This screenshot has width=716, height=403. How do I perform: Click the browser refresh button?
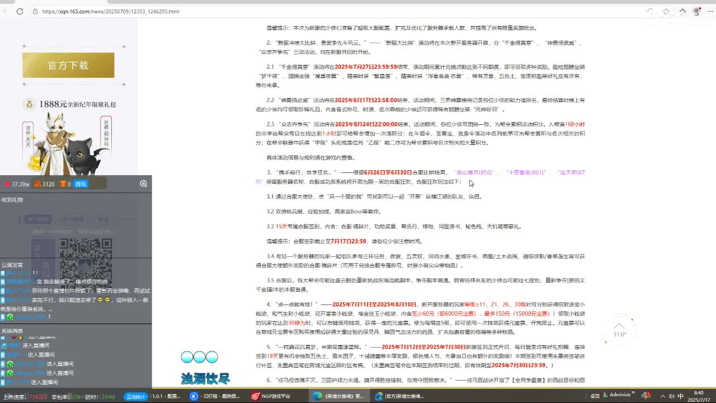click(20, 11)
